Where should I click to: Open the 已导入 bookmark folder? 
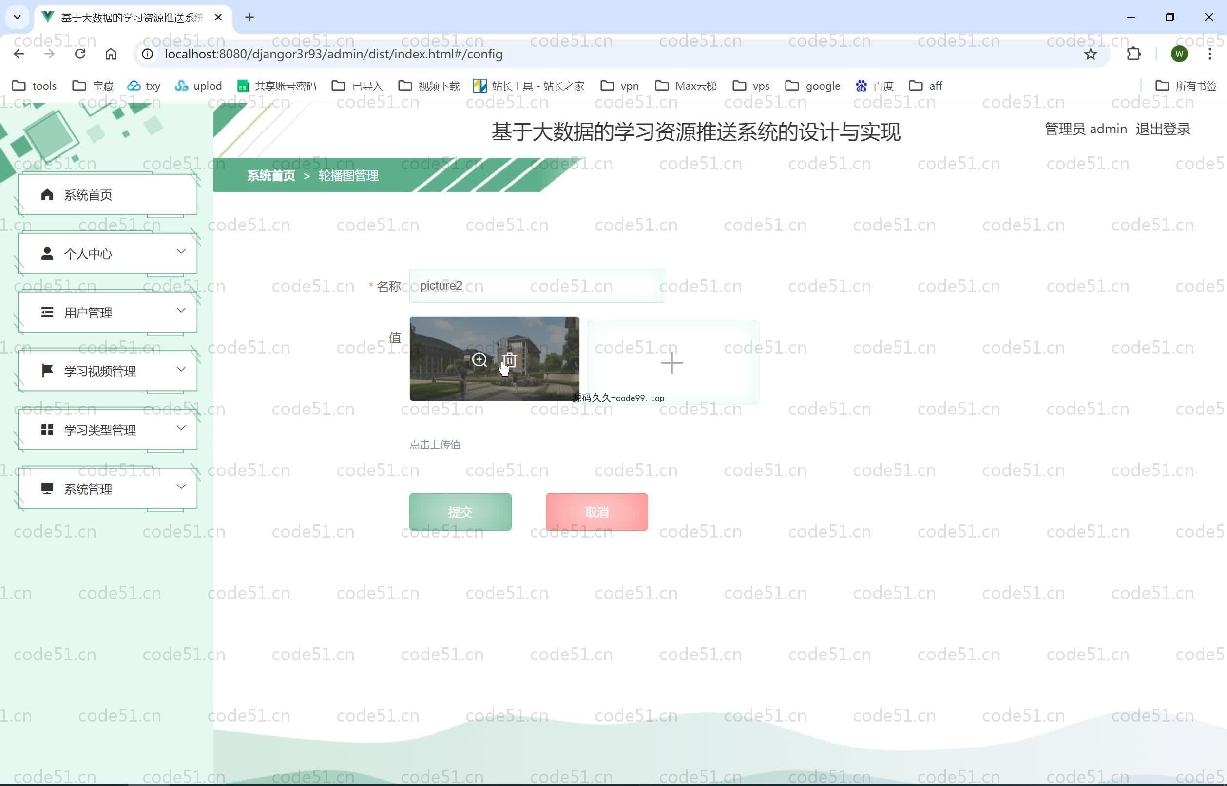point(357,86)
